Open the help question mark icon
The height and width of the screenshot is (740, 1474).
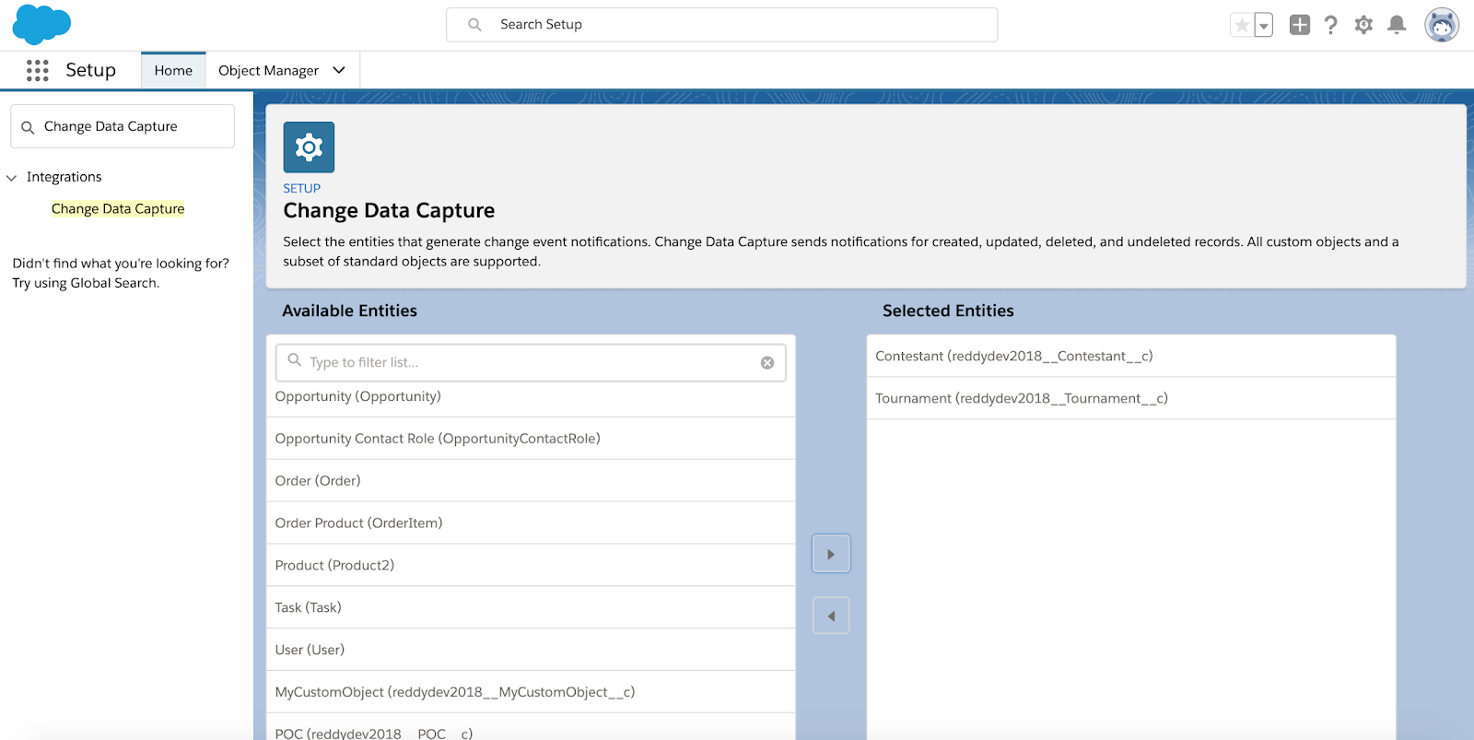point(1331,25)
